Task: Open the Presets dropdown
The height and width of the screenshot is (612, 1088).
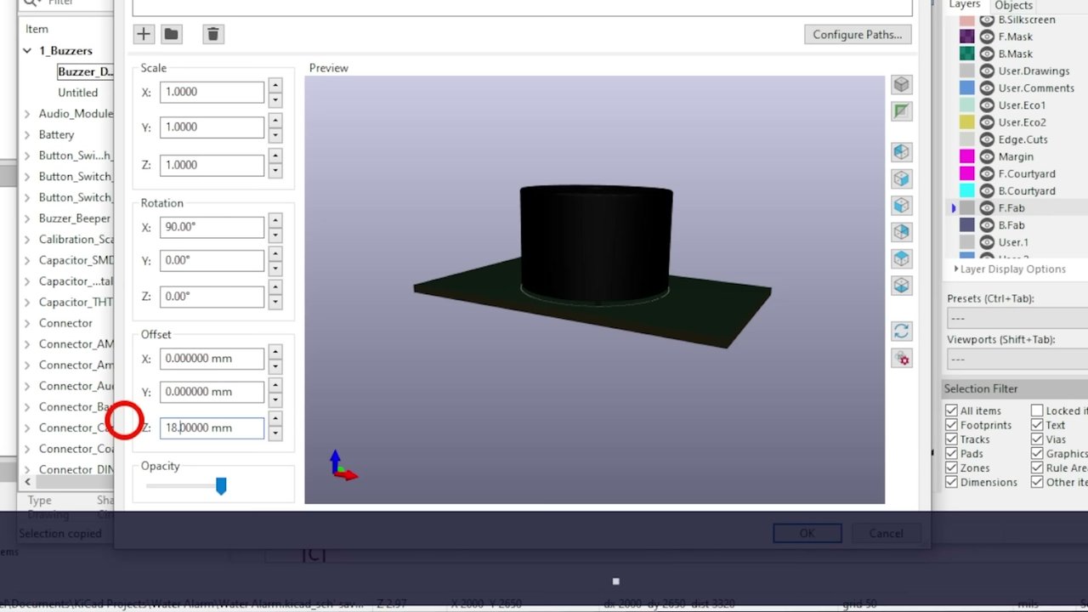Action: coord(1017,318)
